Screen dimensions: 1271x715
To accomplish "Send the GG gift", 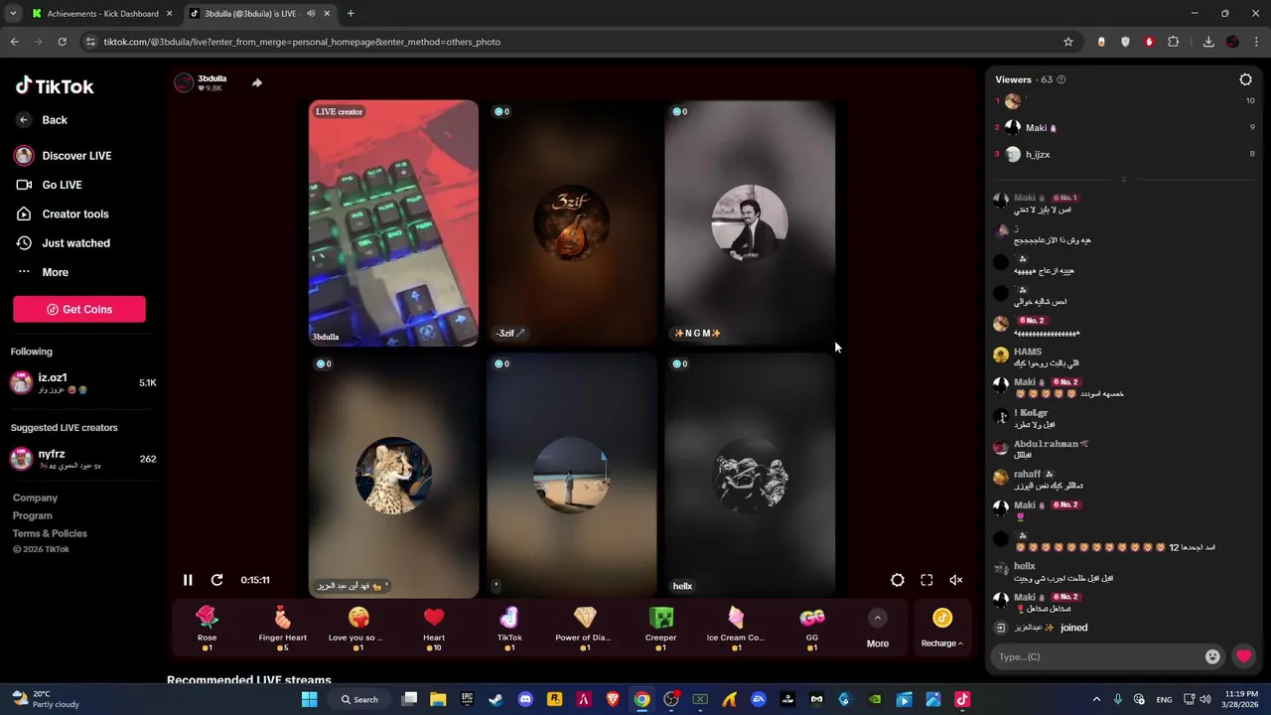I will [x=812, y=629].
